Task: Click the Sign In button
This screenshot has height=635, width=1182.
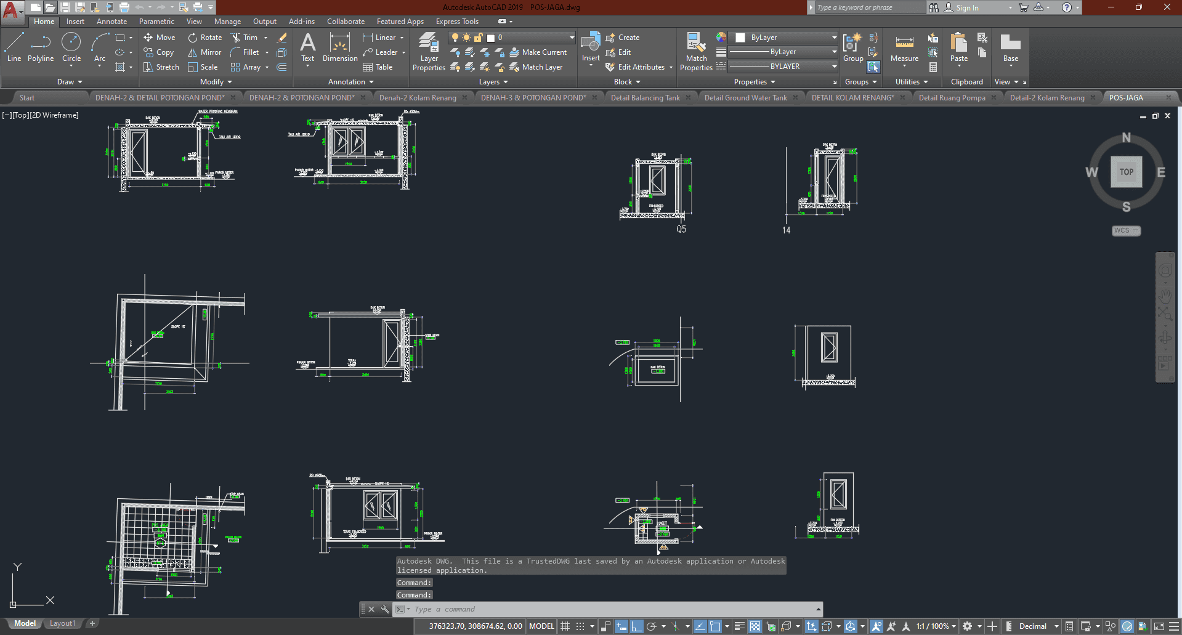Action: (966, 8)
